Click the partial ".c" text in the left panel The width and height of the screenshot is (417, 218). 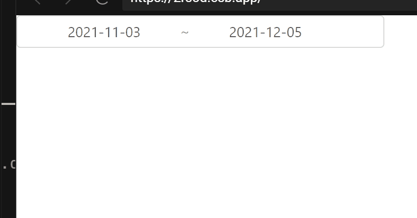9,165
